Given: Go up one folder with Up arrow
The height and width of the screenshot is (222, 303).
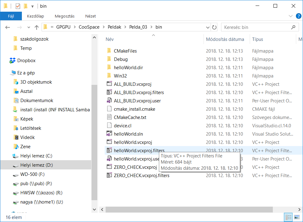Looking at the screenshot, I should coord(37,27).
